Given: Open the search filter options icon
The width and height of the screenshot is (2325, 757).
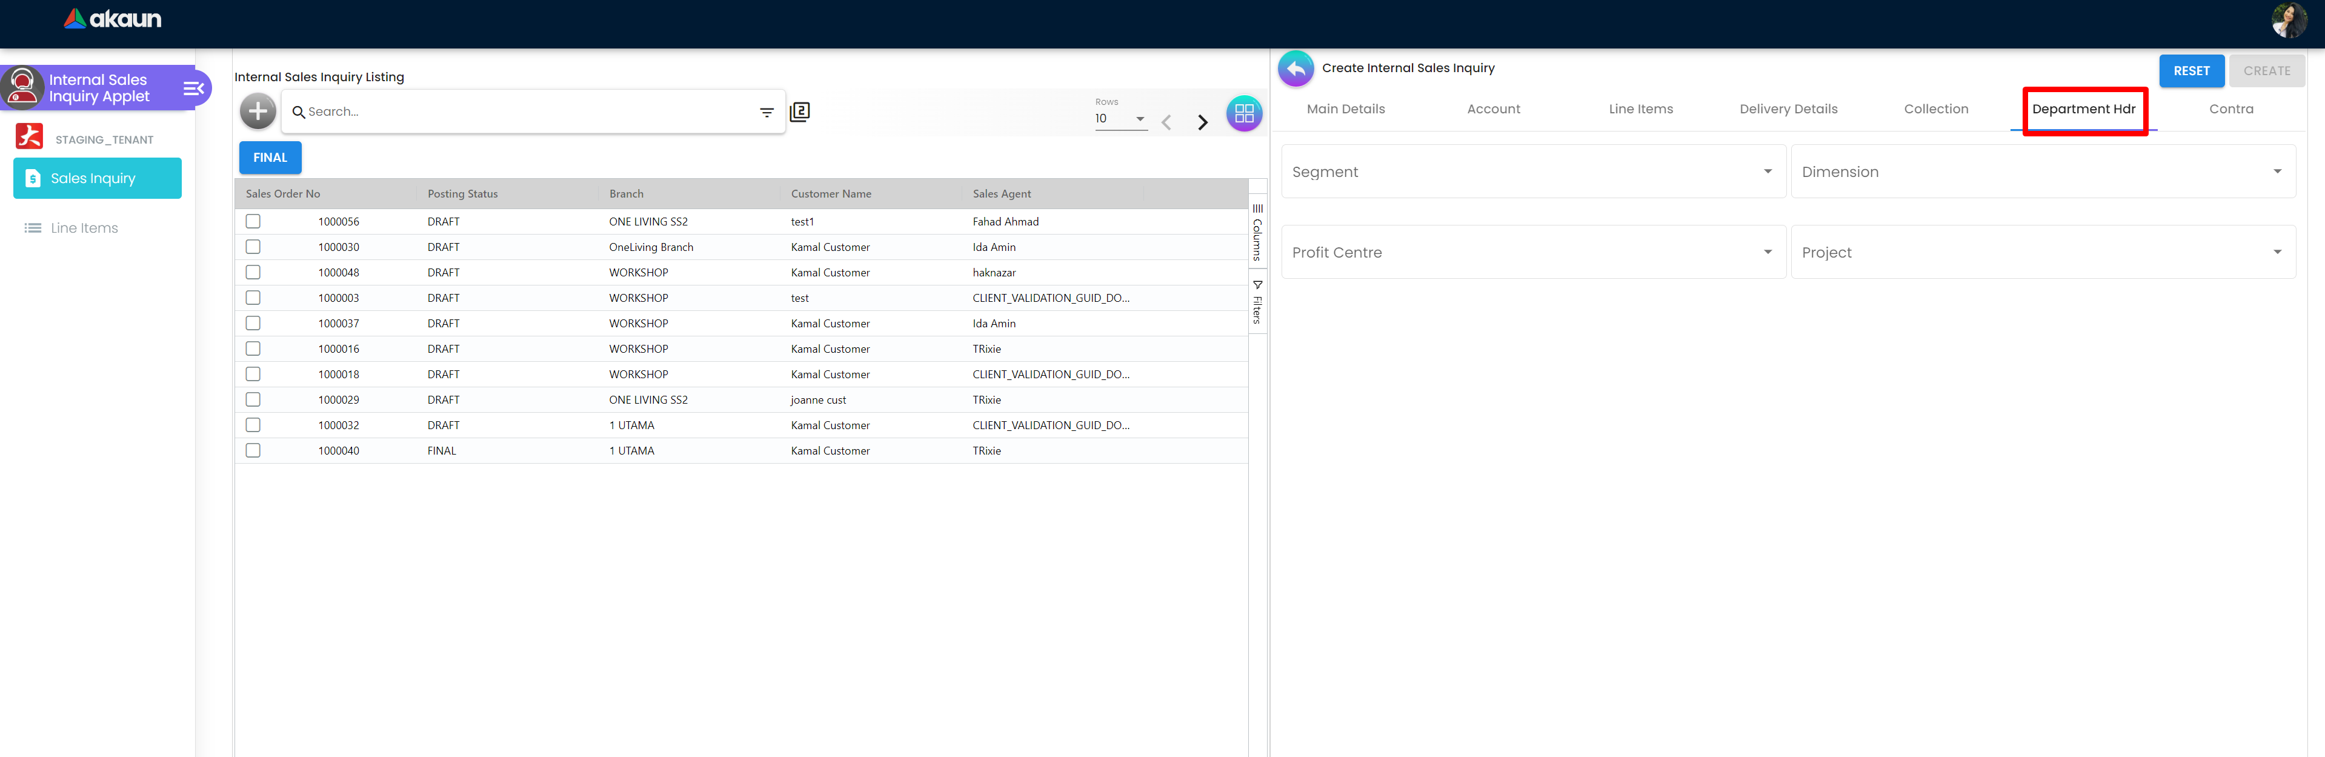Looking at the screenshot, I should coord(767,112).
